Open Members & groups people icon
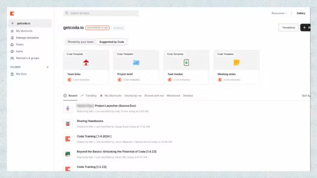 tap(12, 58)
